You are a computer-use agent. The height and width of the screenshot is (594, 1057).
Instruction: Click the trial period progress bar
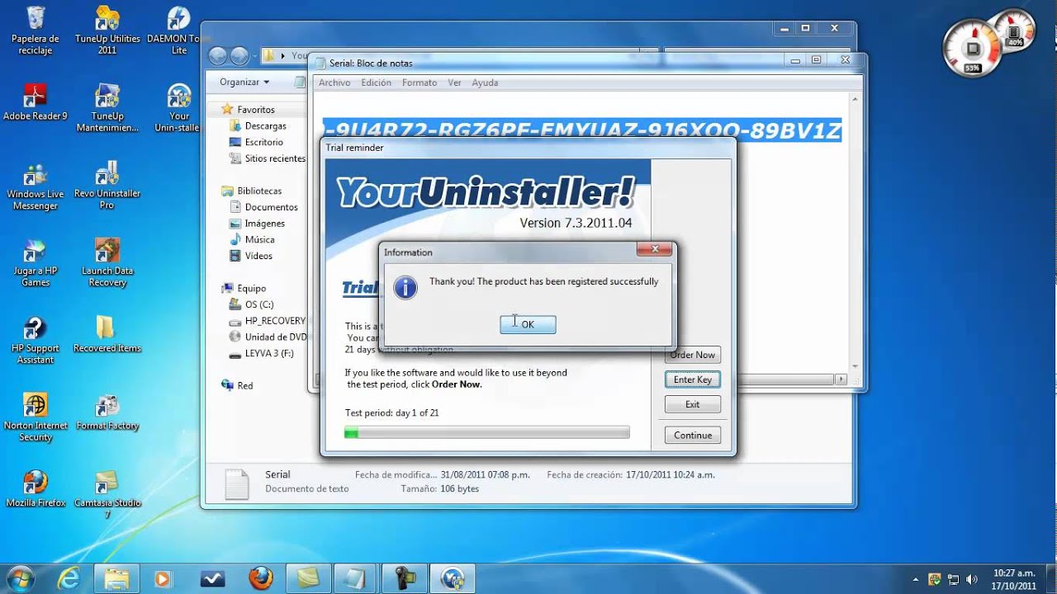coord(486,431)
